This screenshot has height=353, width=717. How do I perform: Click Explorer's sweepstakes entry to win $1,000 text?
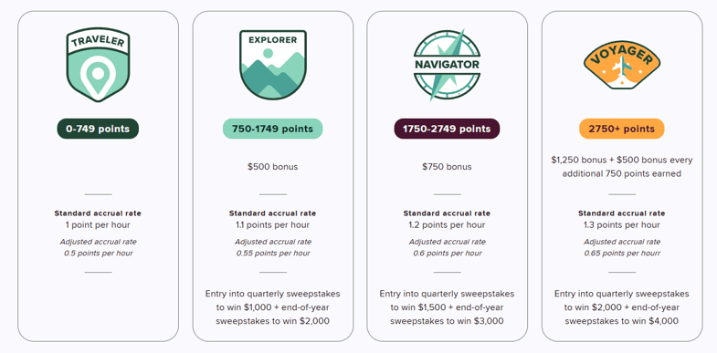[x=272, y=307]
